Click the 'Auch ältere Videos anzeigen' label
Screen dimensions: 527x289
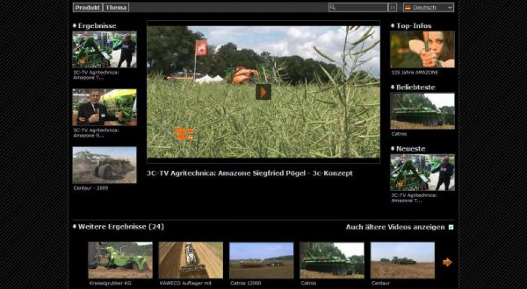click(395, 227)
